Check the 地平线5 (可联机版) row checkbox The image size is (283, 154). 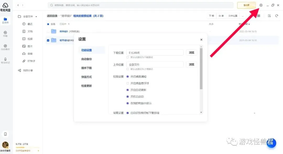(x=48, y=31)
